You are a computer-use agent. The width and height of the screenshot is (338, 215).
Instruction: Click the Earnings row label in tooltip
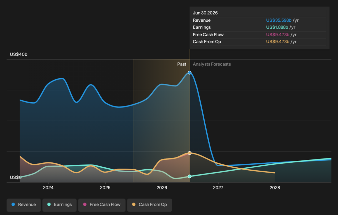point(202,27)
